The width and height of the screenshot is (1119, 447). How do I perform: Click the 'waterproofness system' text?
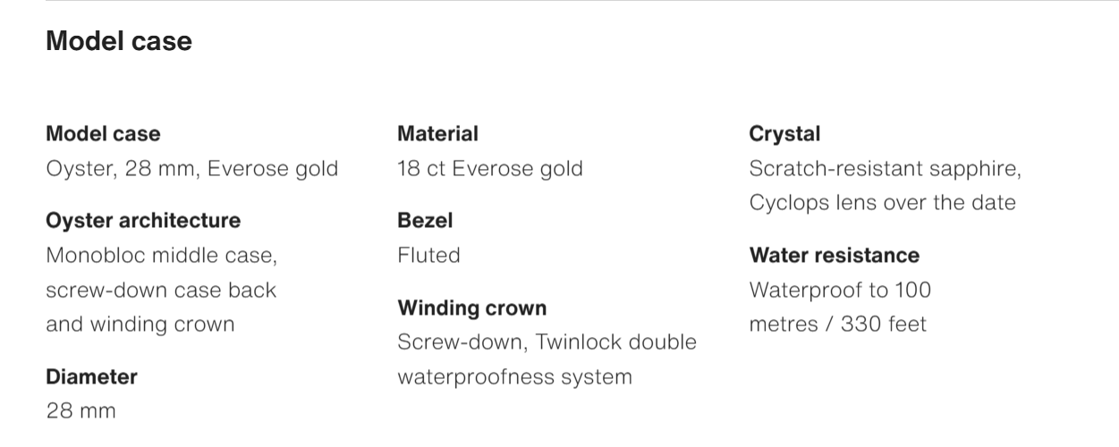(x=514, y=376)
